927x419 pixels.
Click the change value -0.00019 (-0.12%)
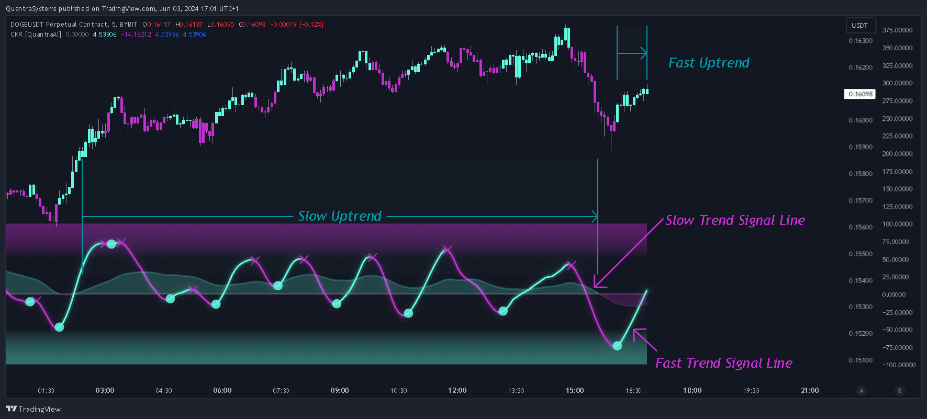click(297, 25)
